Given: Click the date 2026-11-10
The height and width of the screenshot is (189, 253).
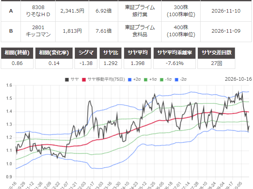Looking at the screenshot, I should click(x=226, y=11).
